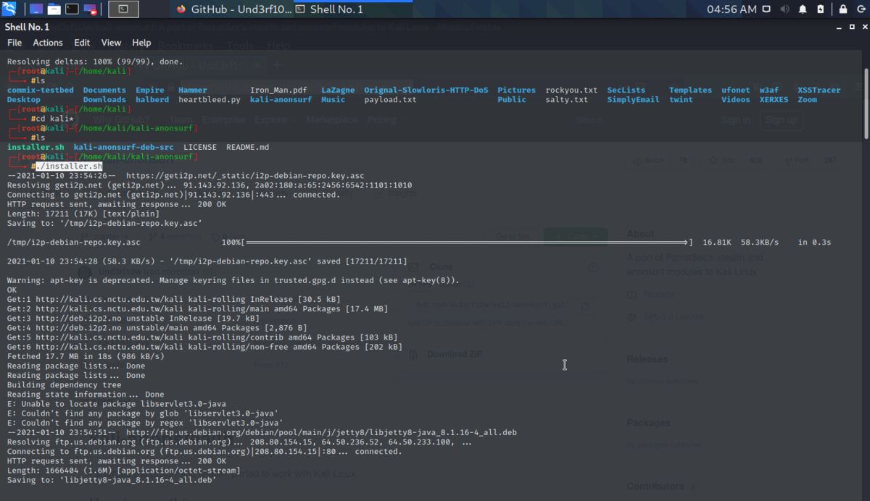Click the battery power indicator in the tray

point(820,9)
